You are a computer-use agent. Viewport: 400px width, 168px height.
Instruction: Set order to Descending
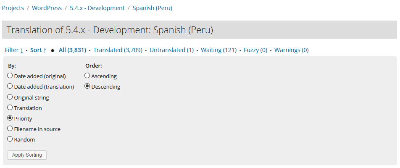pos(87,87)
